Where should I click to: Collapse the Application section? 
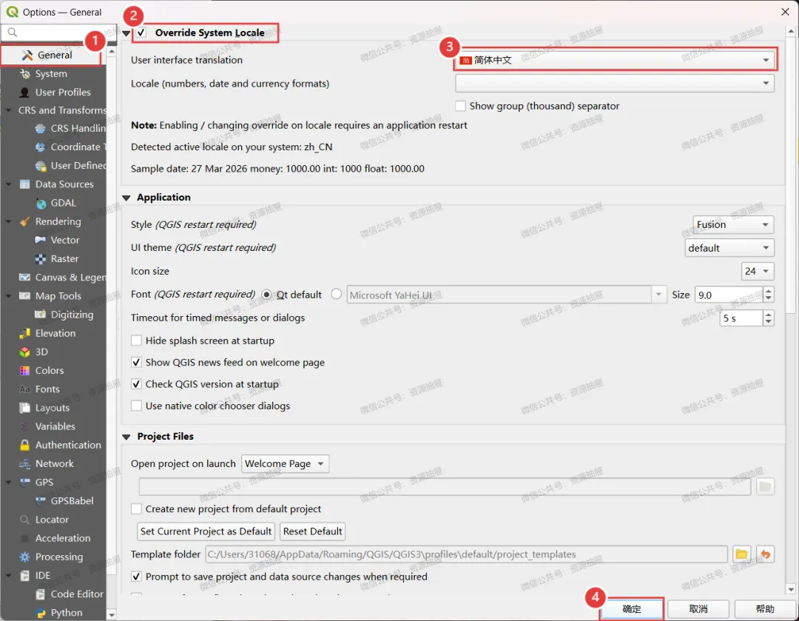(127, 198)
